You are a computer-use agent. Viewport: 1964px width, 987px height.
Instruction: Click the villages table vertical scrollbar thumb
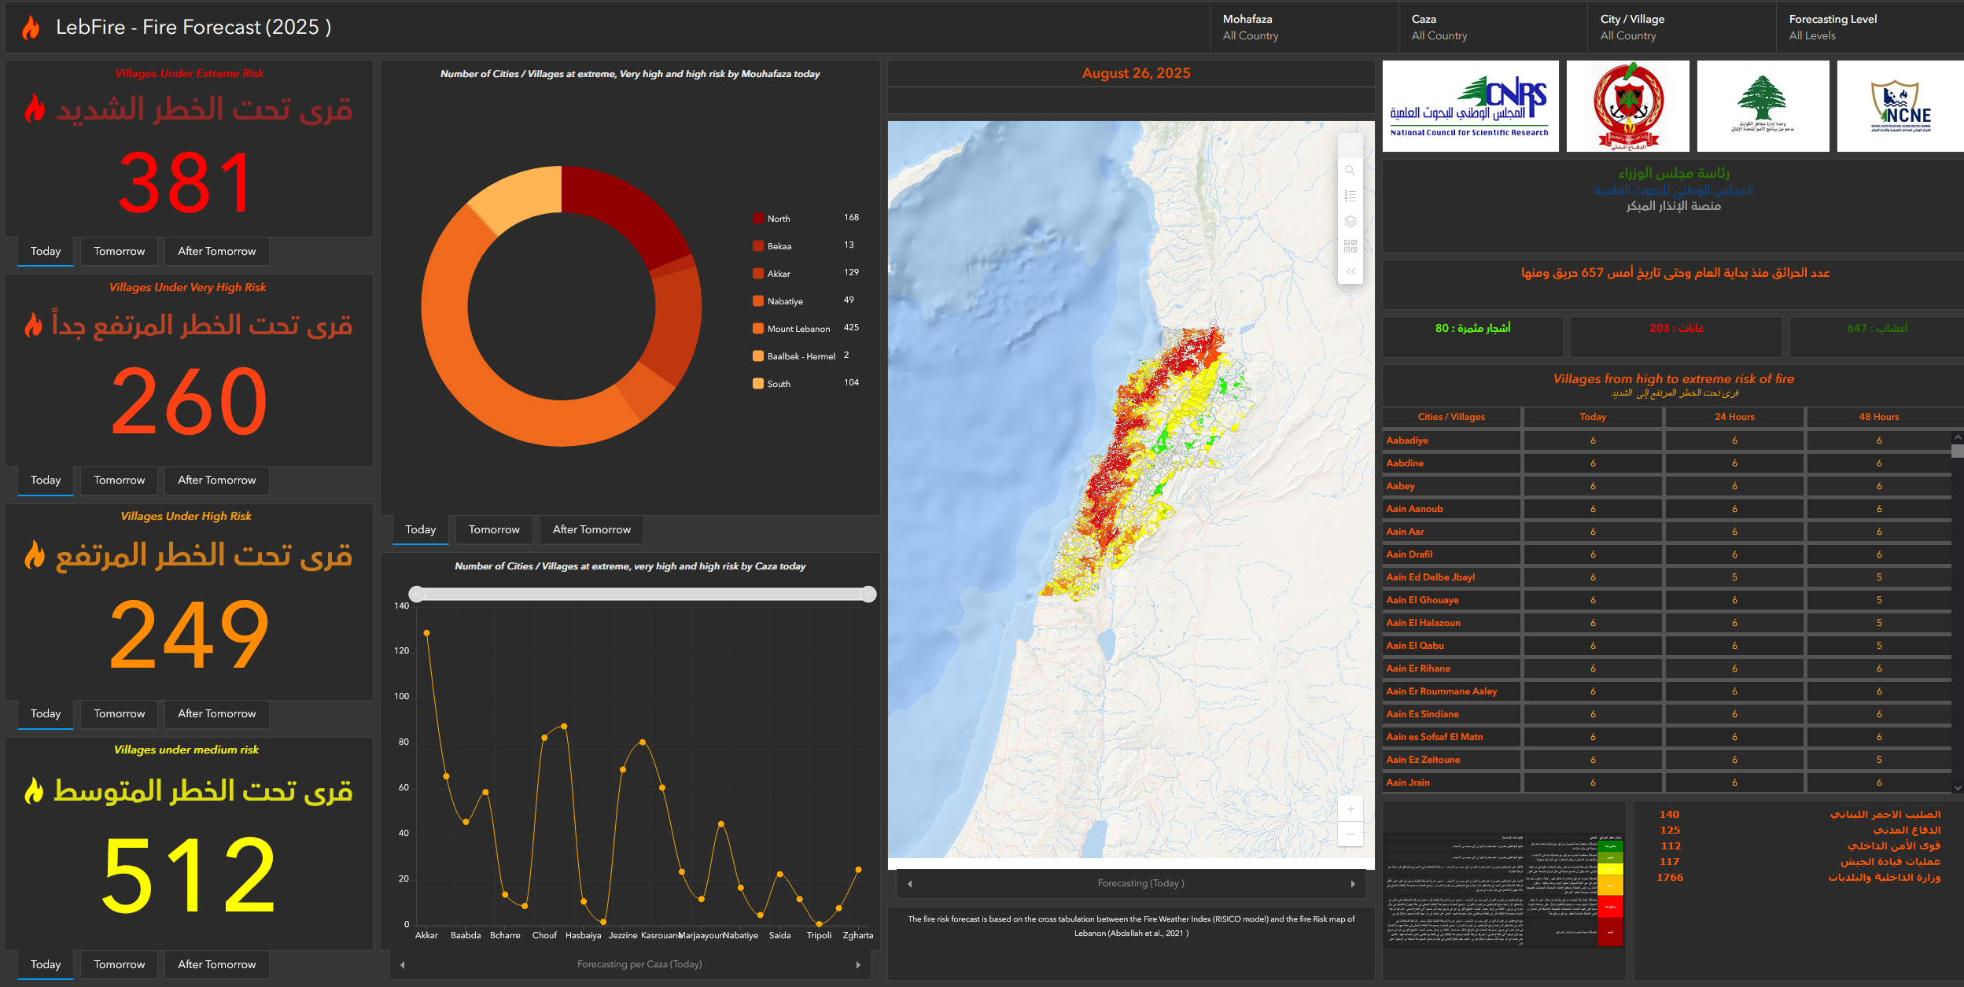1957,451
